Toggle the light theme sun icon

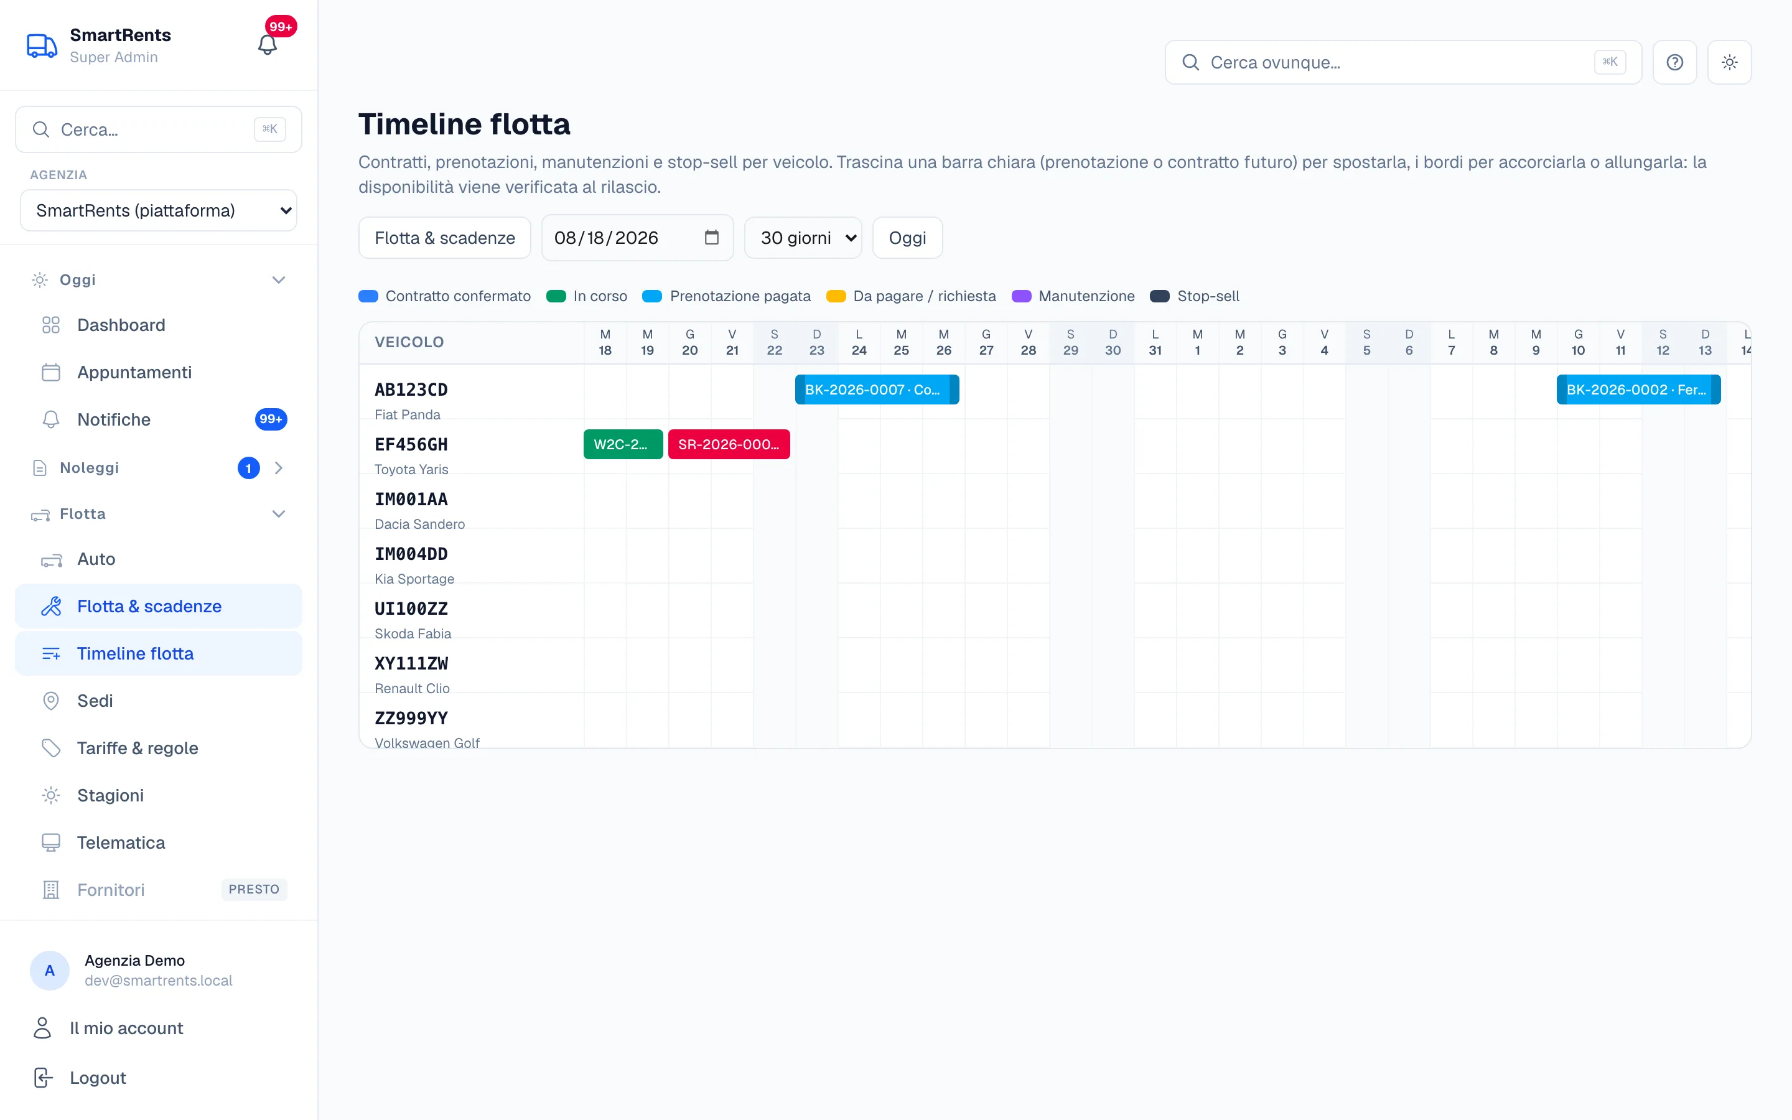pyautogui.click(x=1729, y=62)
